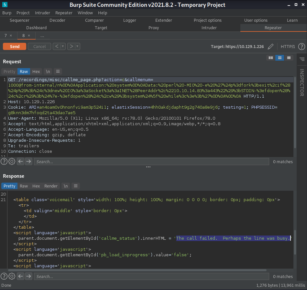Go forward to next request in history
Viewport: 307px width, 290px height.
coord(71,46)
